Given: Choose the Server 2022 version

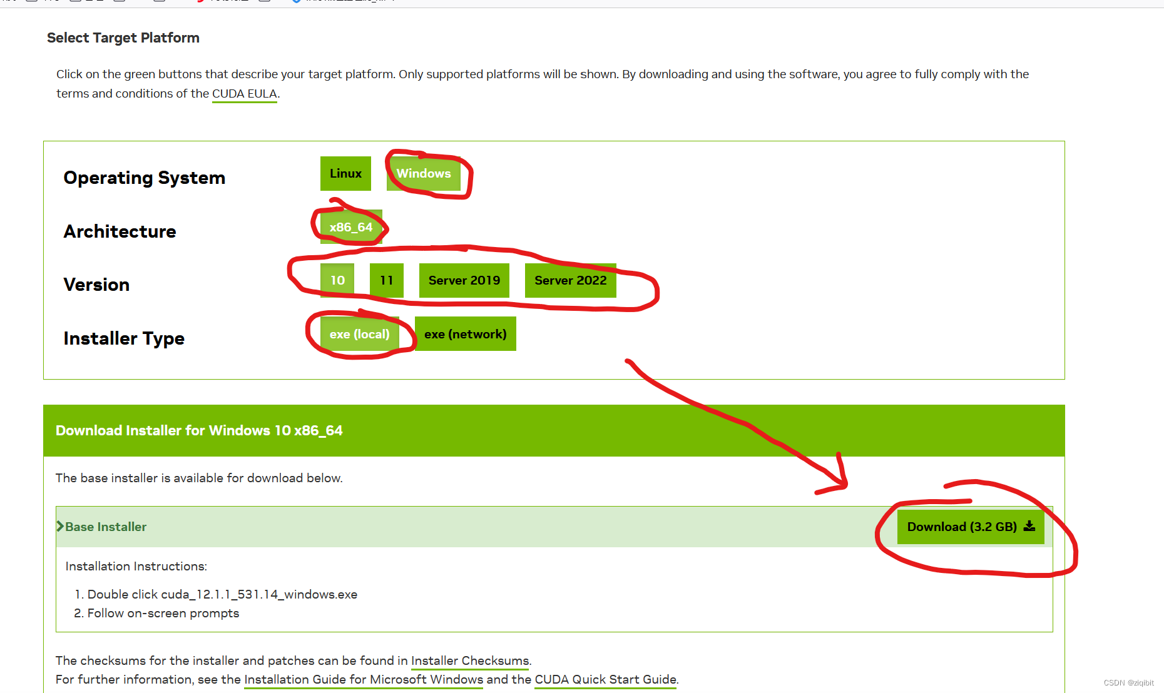Looking at the screenshot, I should (x=571, y=280).
